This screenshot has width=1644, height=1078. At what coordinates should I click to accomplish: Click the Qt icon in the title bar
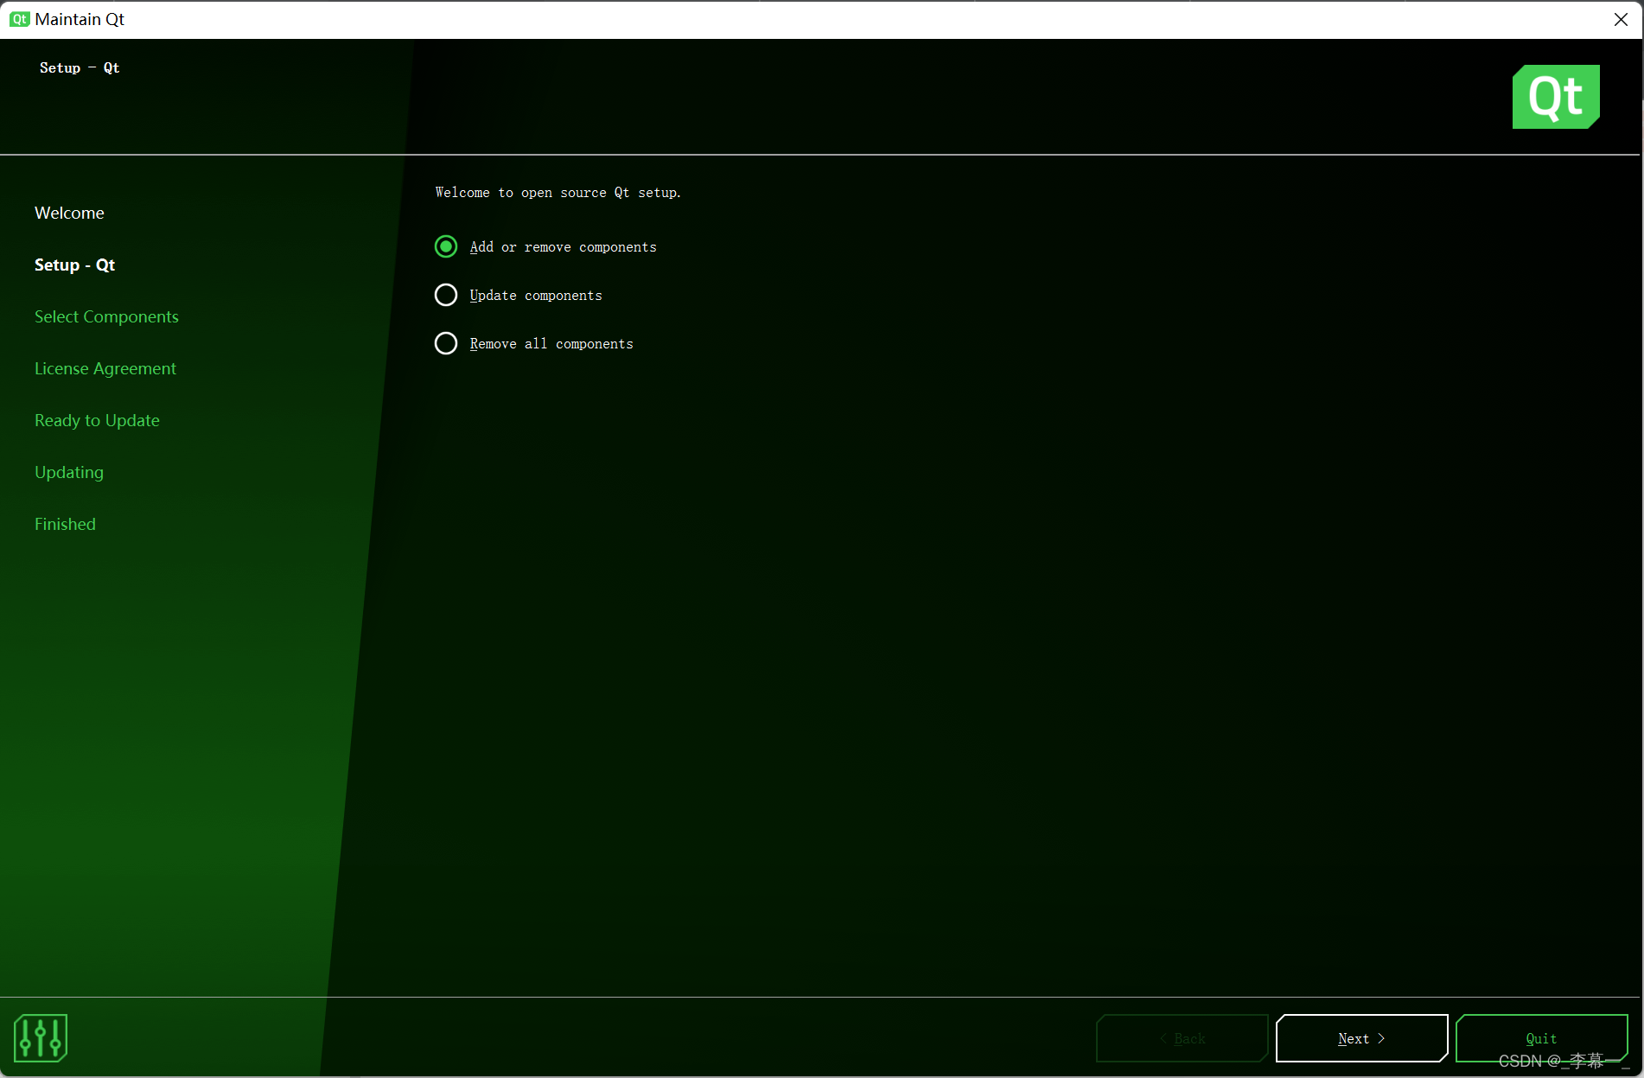[19, 18]
